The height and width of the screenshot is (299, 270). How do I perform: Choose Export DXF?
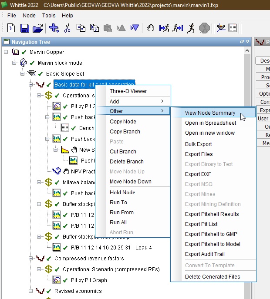(214, 174)
